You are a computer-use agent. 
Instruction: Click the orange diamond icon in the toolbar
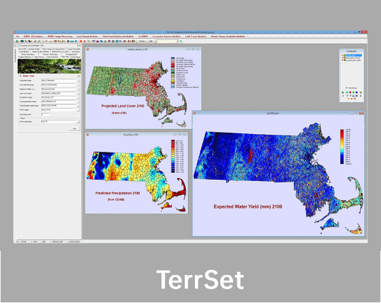click(81, 41)
